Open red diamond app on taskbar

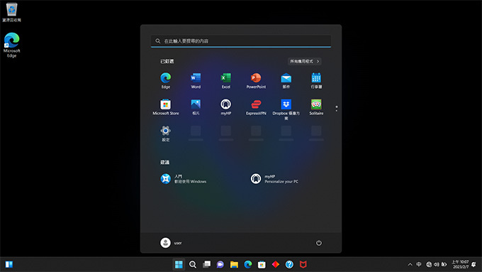pyautogui.click(x=276, y=264)
